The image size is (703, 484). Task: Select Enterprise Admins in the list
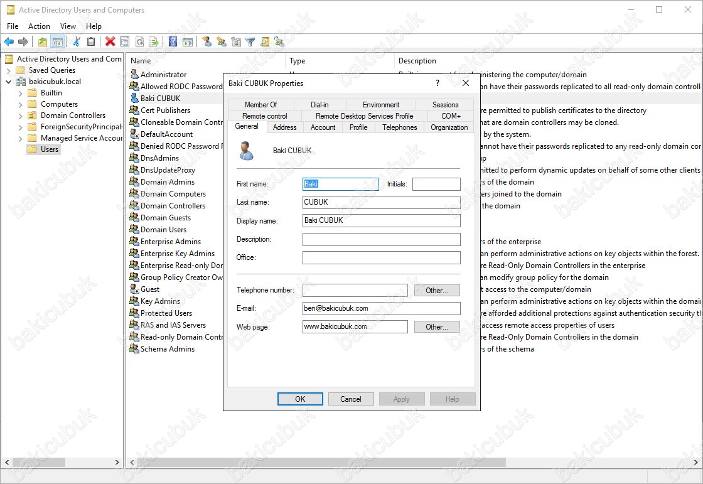pyautogui.click(x=170, y=241)
